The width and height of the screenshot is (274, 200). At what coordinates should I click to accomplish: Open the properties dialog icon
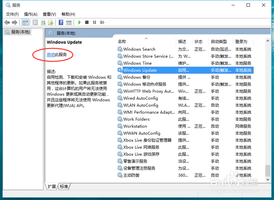point(35,22)
